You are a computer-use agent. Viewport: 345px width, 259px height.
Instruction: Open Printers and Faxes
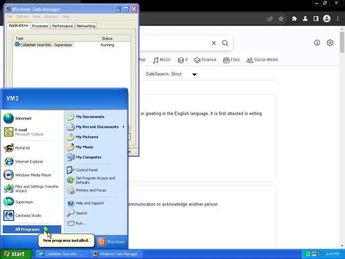[x=87, y=190]
